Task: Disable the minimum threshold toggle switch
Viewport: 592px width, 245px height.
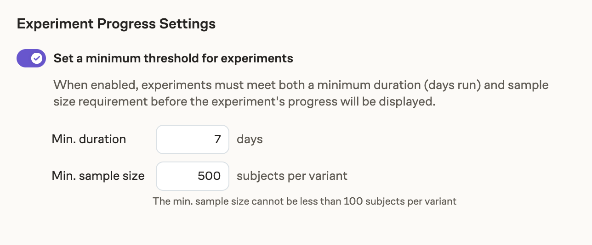Action: [31, 58]
